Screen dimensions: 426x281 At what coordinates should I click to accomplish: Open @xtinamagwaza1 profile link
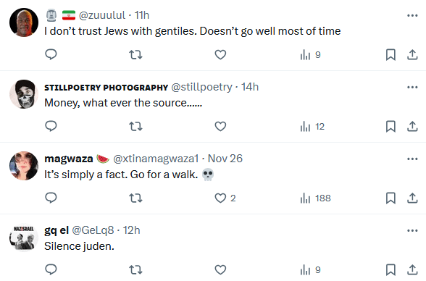[156, 159]
